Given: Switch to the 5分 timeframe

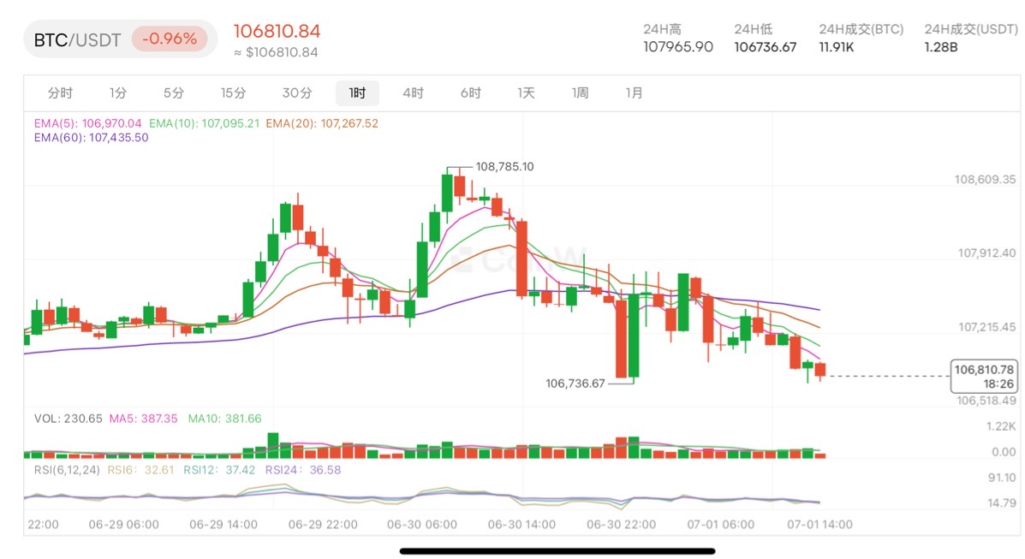Looking at the screenshot, I should point(173,92).
